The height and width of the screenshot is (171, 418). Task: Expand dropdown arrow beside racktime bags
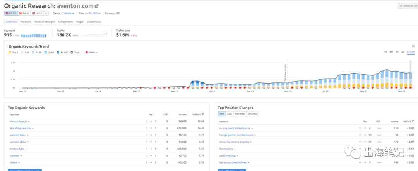tap(237, 156)
